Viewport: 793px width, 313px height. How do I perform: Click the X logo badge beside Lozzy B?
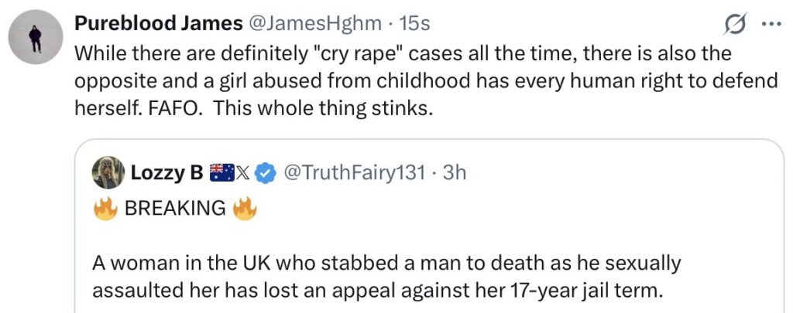point(242,173)
